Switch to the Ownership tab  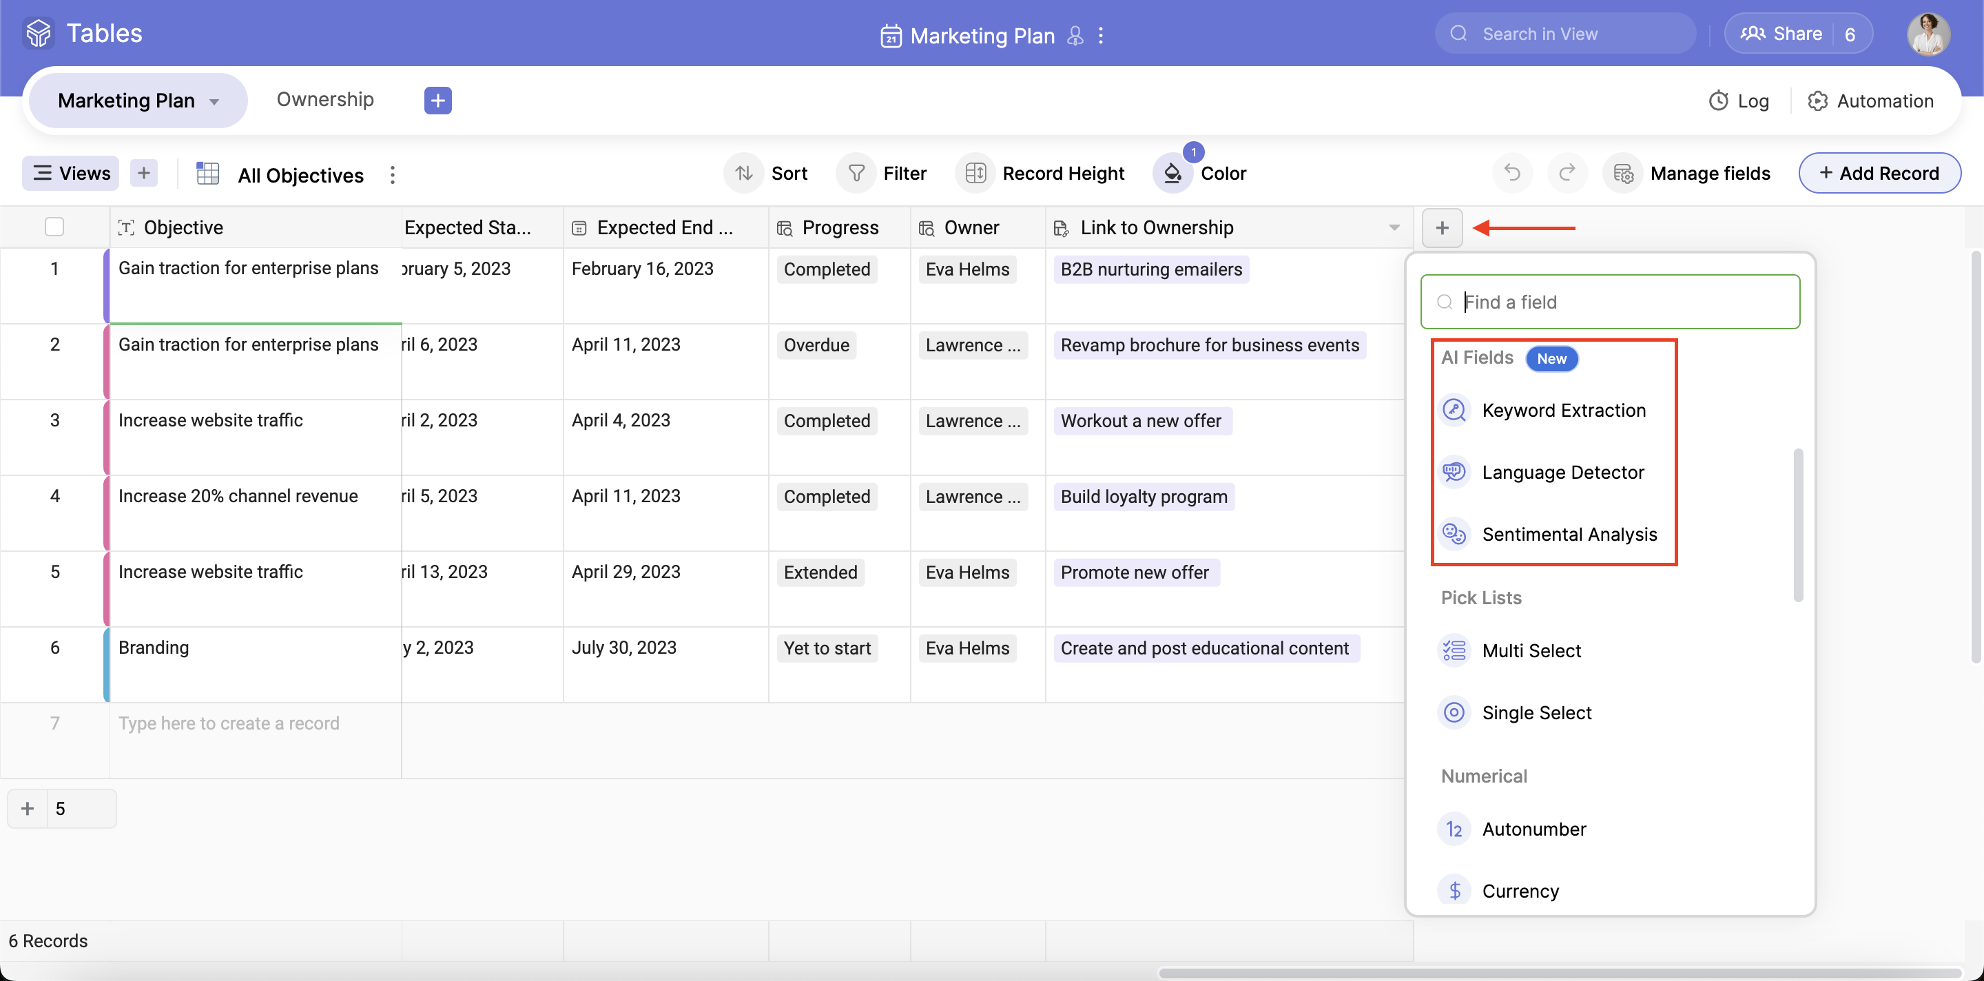[x=324, y=99]
